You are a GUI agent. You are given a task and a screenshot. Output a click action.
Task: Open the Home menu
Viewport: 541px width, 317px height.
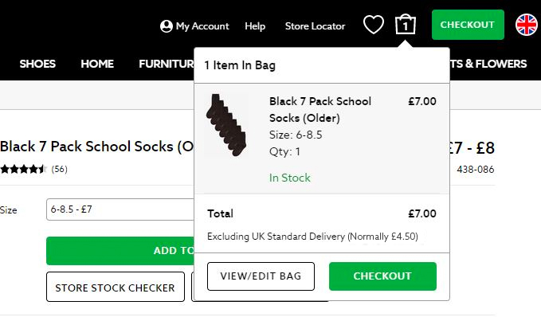[x=97, y=64]
